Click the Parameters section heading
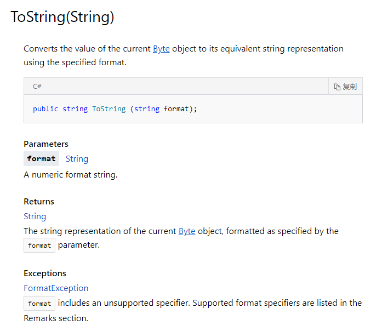 pos(46,144)
